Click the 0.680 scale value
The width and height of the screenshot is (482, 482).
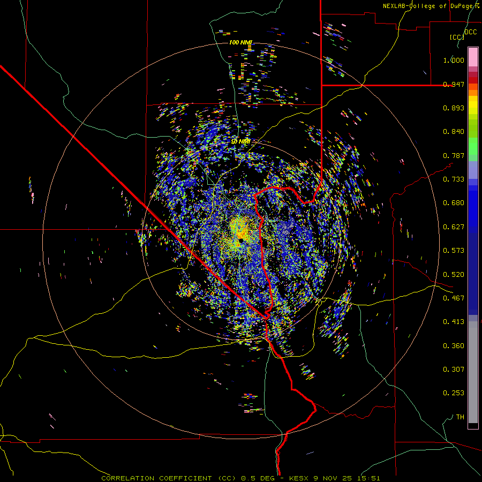tap(454, 203)
